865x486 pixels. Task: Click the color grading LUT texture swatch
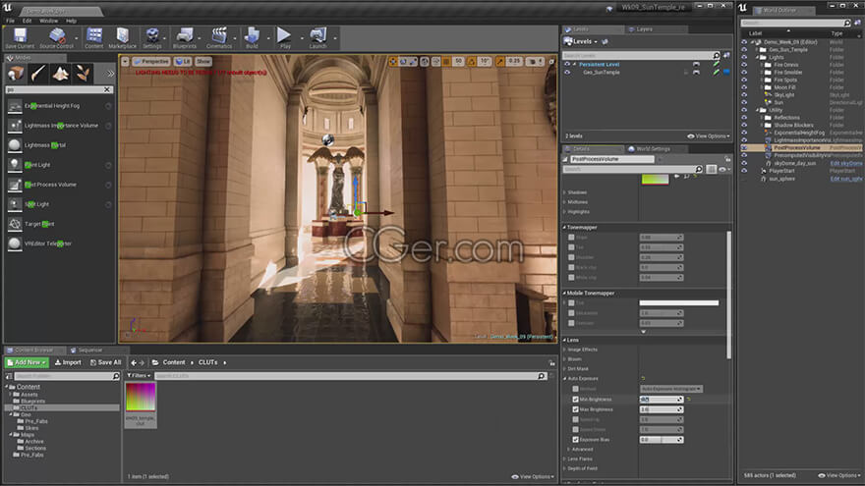[655, 179]
